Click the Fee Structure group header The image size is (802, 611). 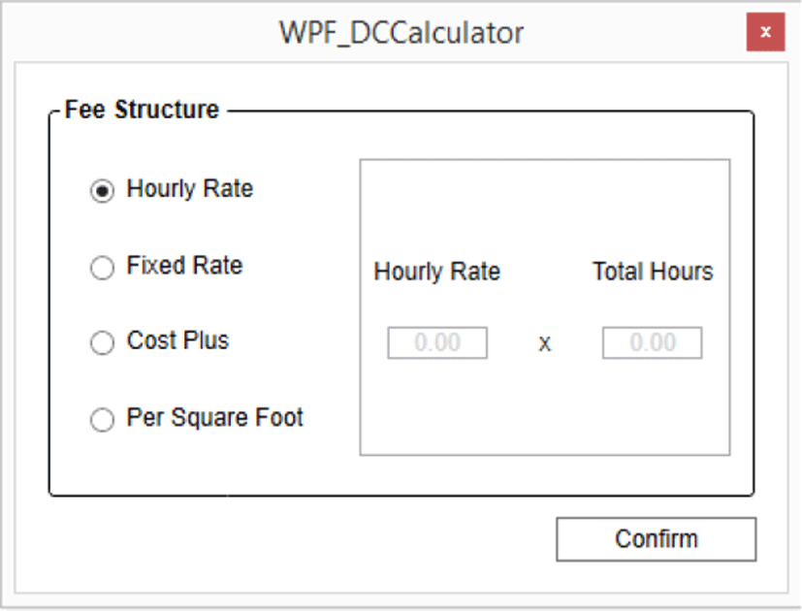pyautogui.click(x=142, y=110)
